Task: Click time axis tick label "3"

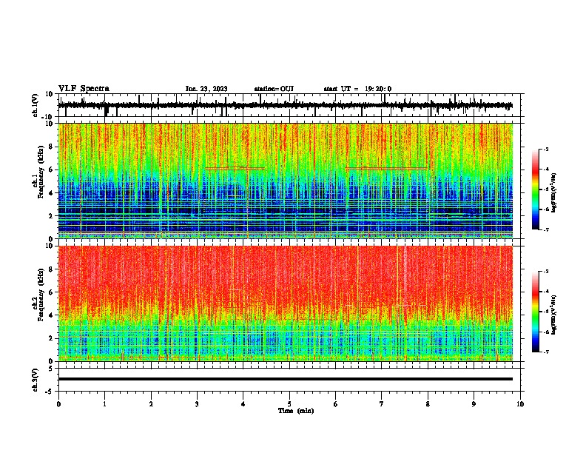Action: click(197, 404)
